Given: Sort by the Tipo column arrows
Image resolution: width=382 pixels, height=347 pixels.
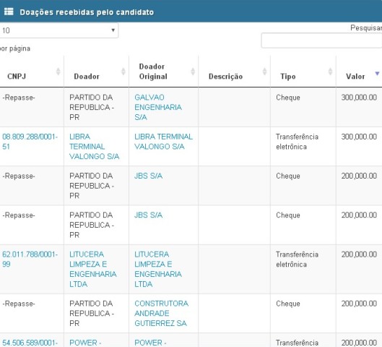Looking at the screenshot, I should pyautogui.click(x=330, y=72).
